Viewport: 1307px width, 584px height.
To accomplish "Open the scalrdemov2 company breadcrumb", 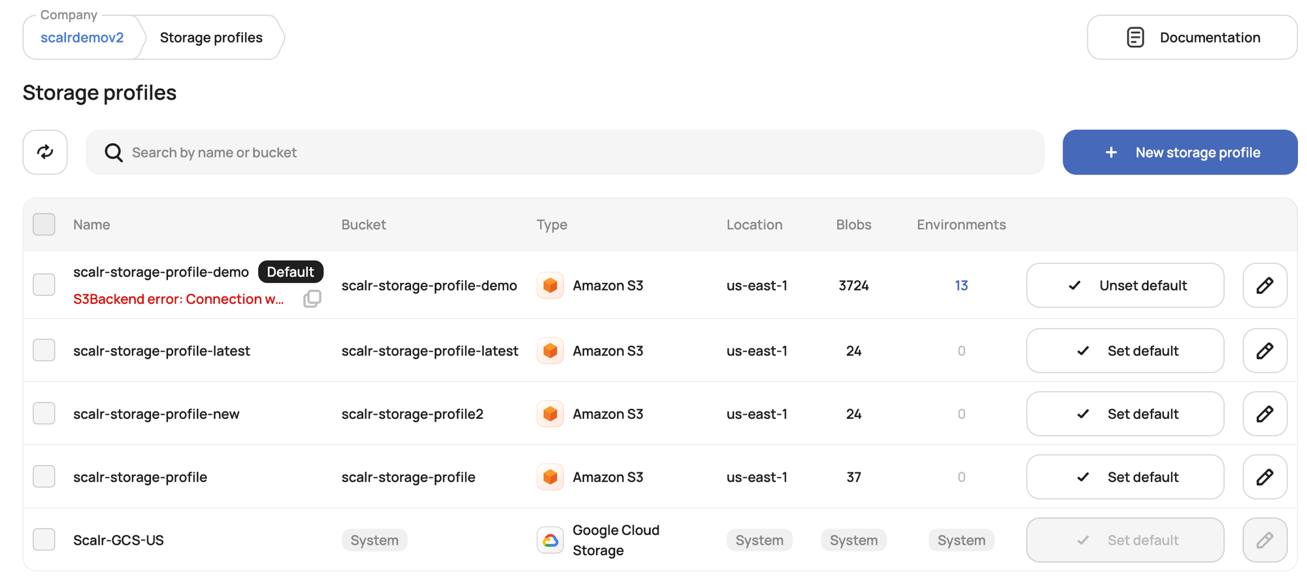I will pyautogui.click(x=82, y=37).
